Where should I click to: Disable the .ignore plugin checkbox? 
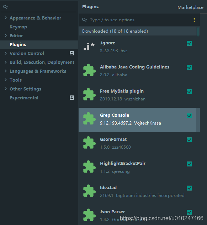pyautogui.click(x=189, y=43)
